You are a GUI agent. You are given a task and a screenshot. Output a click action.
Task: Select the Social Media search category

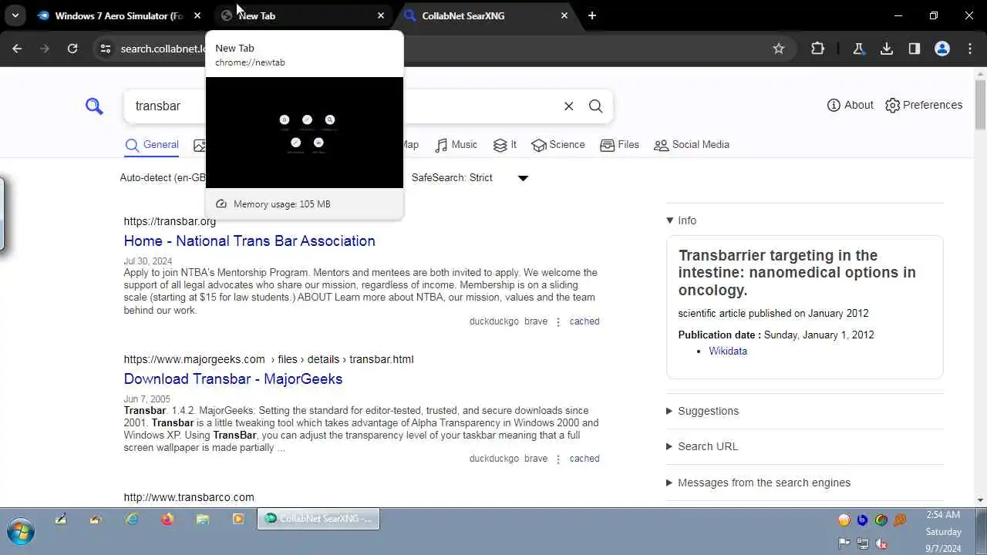coord(692,145)
